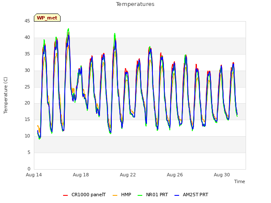This screenshot has width=271, height=203.
Task: Click the 35 y-axis tick value
Action: [x=27, y=54]
